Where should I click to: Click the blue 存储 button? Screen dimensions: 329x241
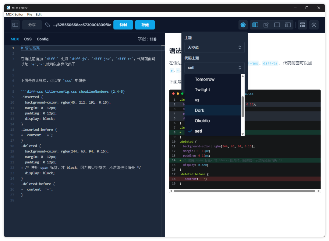point(145,25)
